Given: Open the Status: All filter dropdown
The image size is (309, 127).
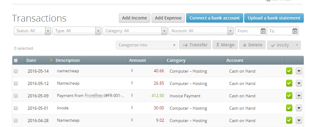Looking at the screenshot, I should (x=32, y=31).
